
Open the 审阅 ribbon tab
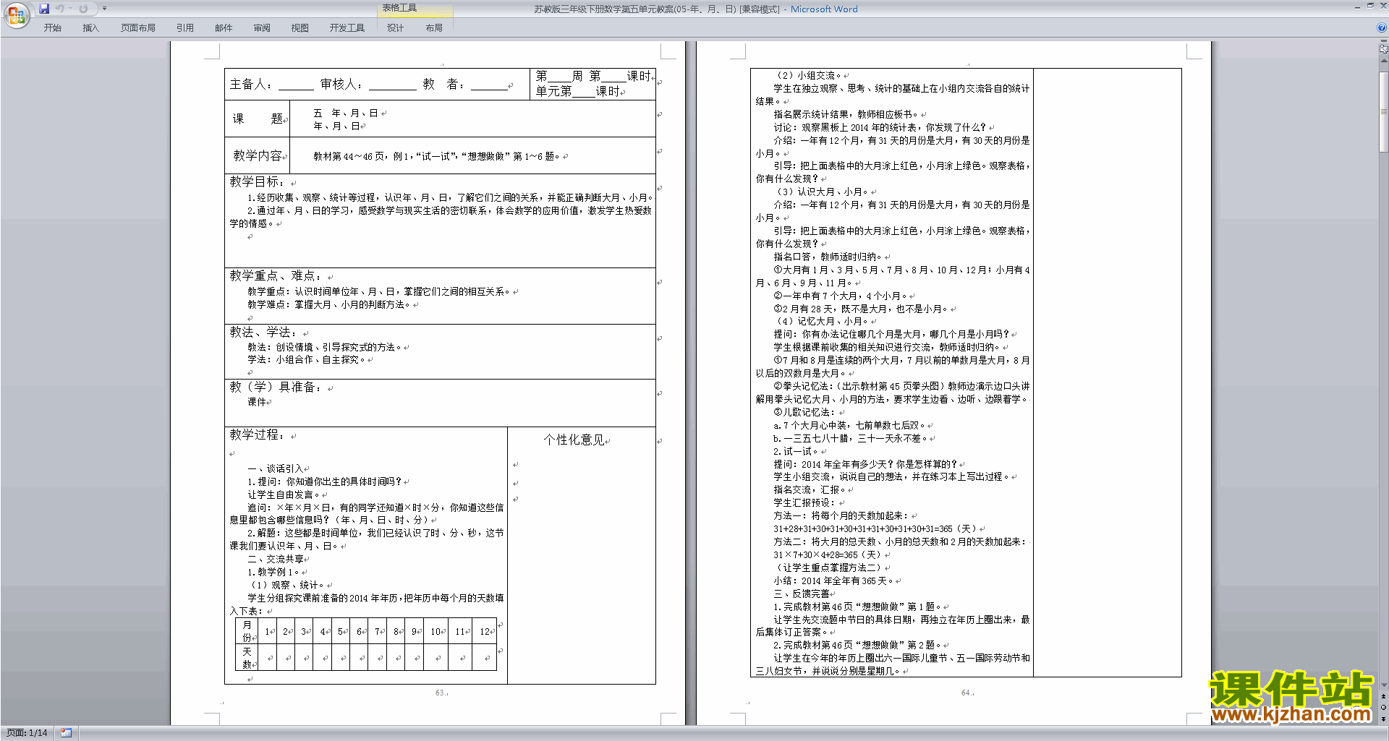tap(262, 28)
